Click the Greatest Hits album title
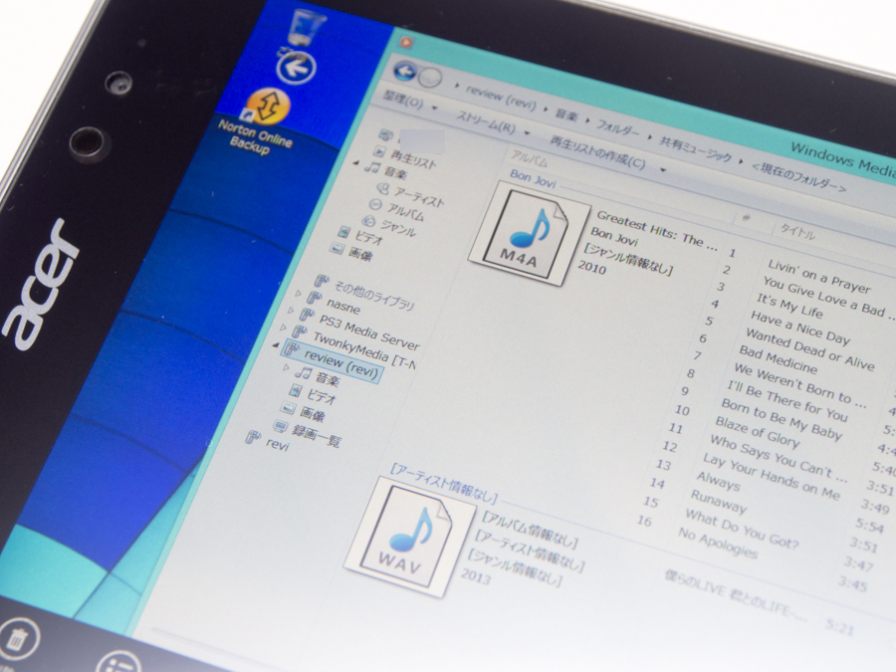896x672 pixels. 657,230
